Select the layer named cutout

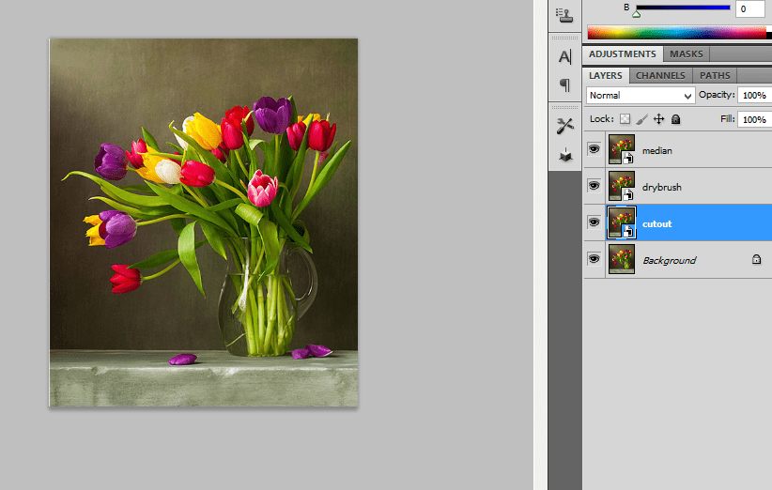click(x=656, y=223)
